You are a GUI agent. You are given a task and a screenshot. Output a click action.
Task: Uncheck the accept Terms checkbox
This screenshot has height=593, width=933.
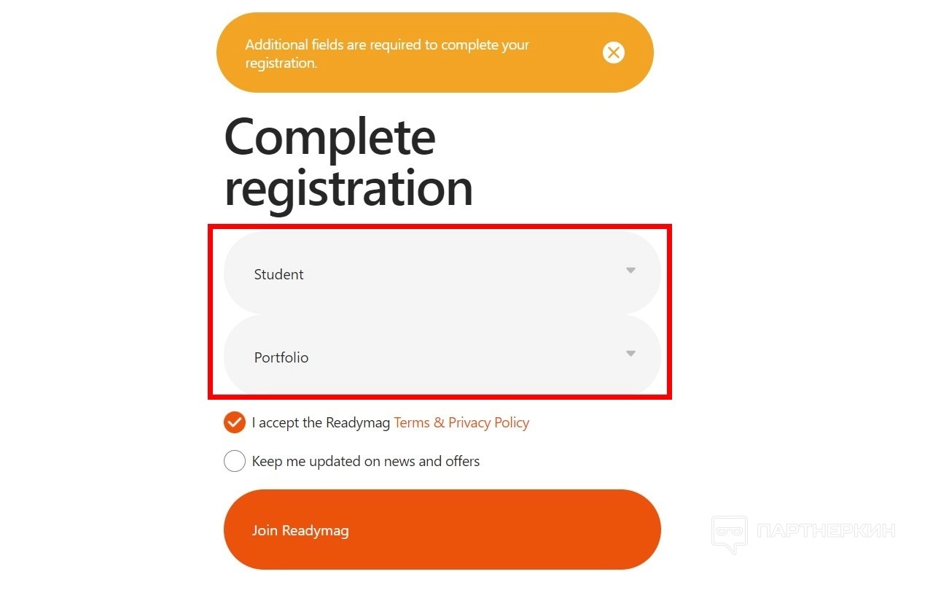(x=235, y=422)
